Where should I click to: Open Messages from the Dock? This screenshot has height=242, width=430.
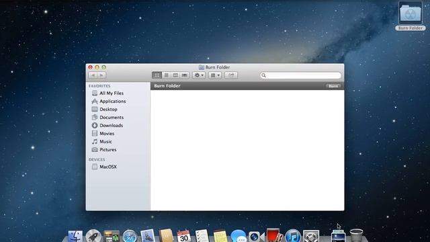[x=239, y=236]
